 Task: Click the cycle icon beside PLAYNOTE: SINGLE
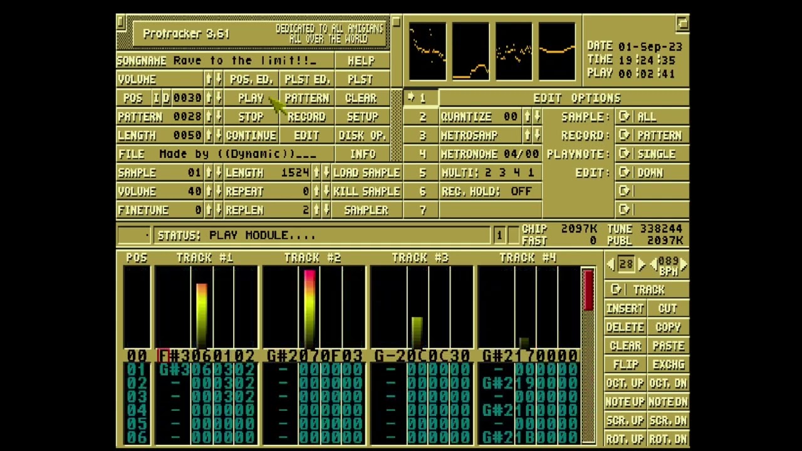pyautogui.click(x=624, y=154)
